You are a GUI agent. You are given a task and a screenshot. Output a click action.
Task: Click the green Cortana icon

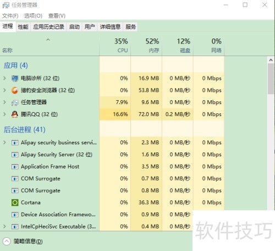pos(15,203)
